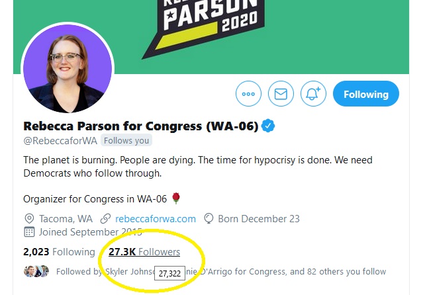Click the @RebeccaforWA handle text

pos(60,140)
